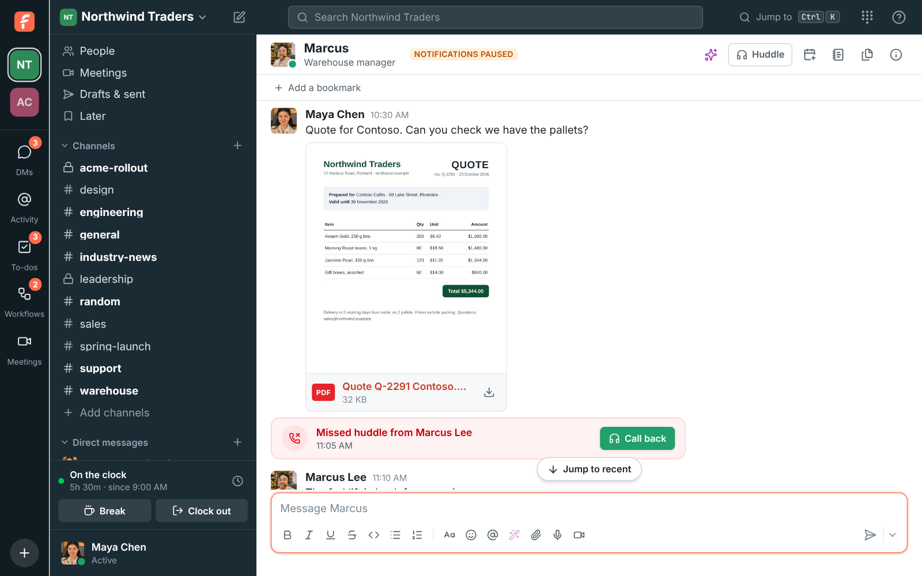922x576 pixels.
Task: Toggle strikethrough formatting
Action: pos(352,535)
